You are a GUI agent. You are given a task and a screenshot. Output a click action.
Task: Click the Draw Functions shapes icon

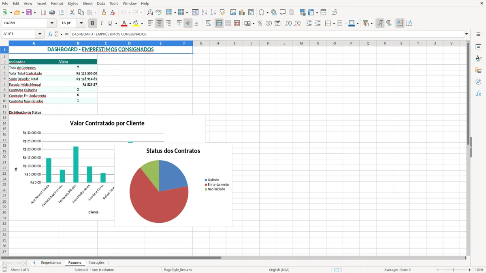point(335,13)
